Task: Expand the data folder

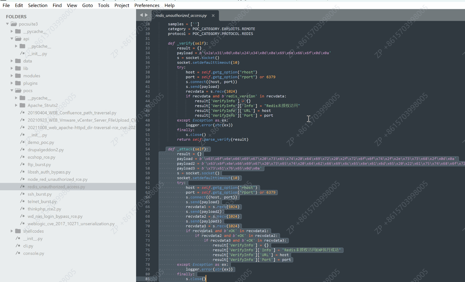Action: point(12,61)
